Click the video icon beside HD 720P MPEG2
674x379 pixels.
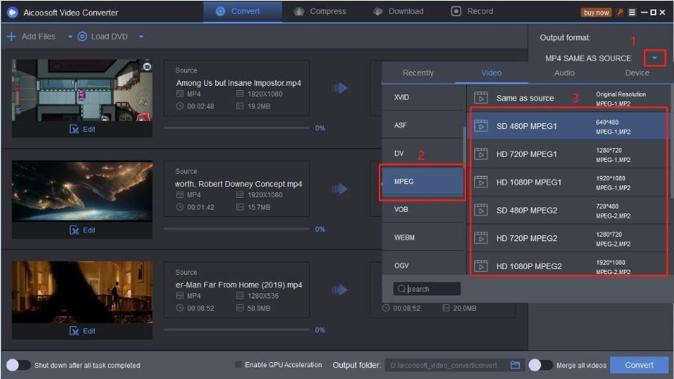point(481,238)
